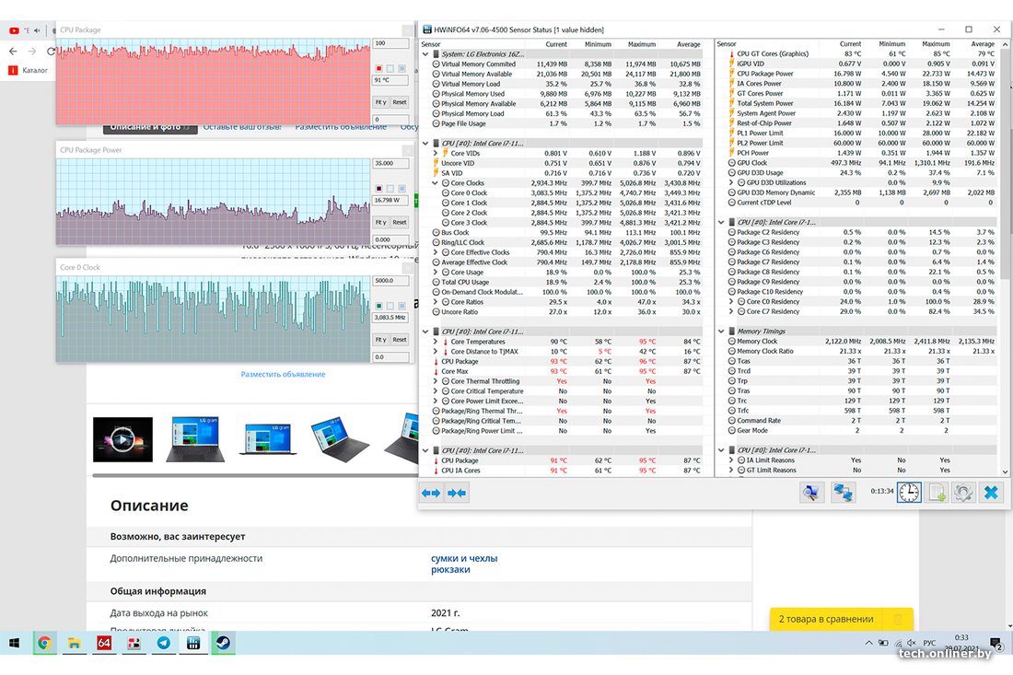Click the network remote monitoring icon
Screen dimensions: 1013x675
point(843,493)
